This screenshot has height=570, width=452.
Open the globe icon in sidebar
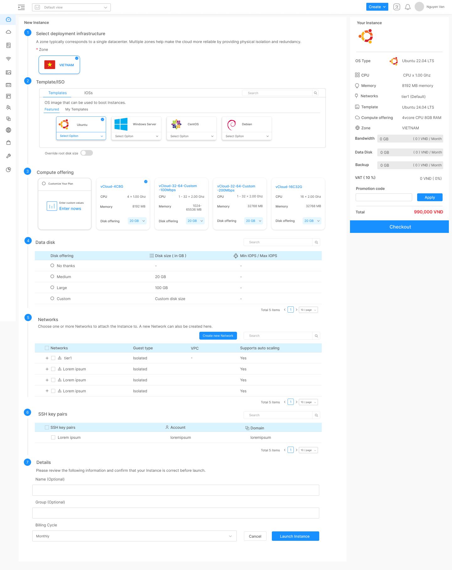click(8, 130)
